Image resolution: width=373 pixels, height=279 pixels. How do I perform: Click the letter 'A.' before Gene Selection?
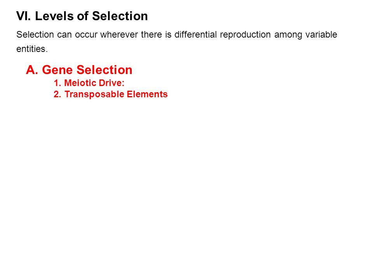pos(32,70)
